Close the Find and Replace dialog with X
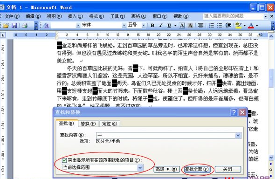The height and width of the screenshot is (179, 275). pos(242,112)
